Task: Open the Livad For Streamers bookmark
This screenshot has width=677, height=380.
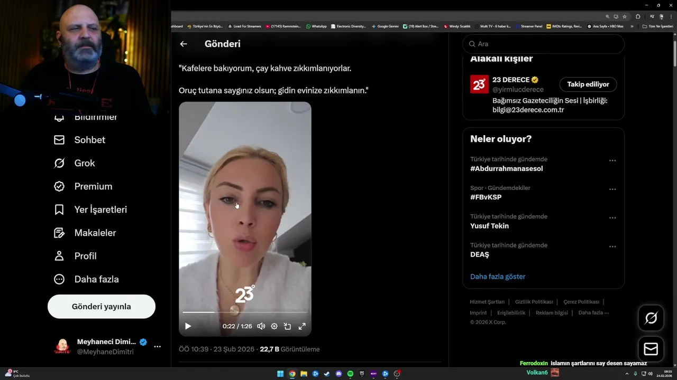Action: [x=244, y=26]
